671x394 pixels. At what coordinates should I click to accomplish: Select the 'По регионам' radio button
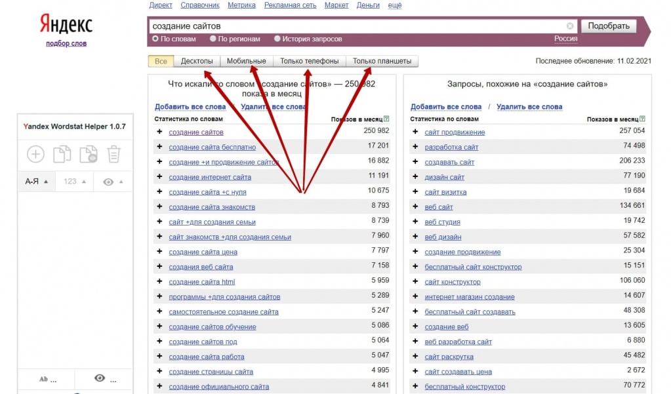pyautogui.click(x=213, y=39)
